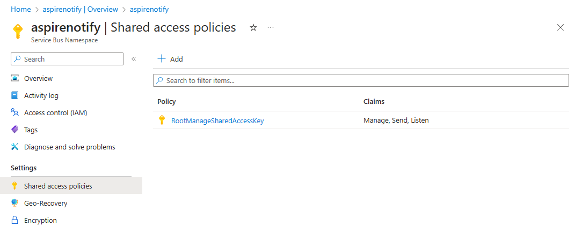Click the Shared access policies key icon in sidebar
Viewport: 575px width, 233px height.
tap(14, 186)
